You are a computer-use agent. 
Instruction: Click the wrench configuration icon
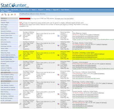pos(5,15)
